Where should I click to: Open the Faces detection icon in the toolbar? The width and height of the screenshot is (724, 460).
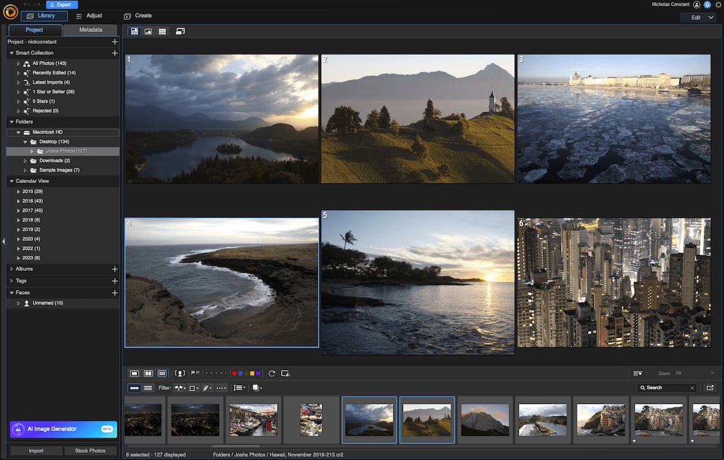(x=180, y=373)
